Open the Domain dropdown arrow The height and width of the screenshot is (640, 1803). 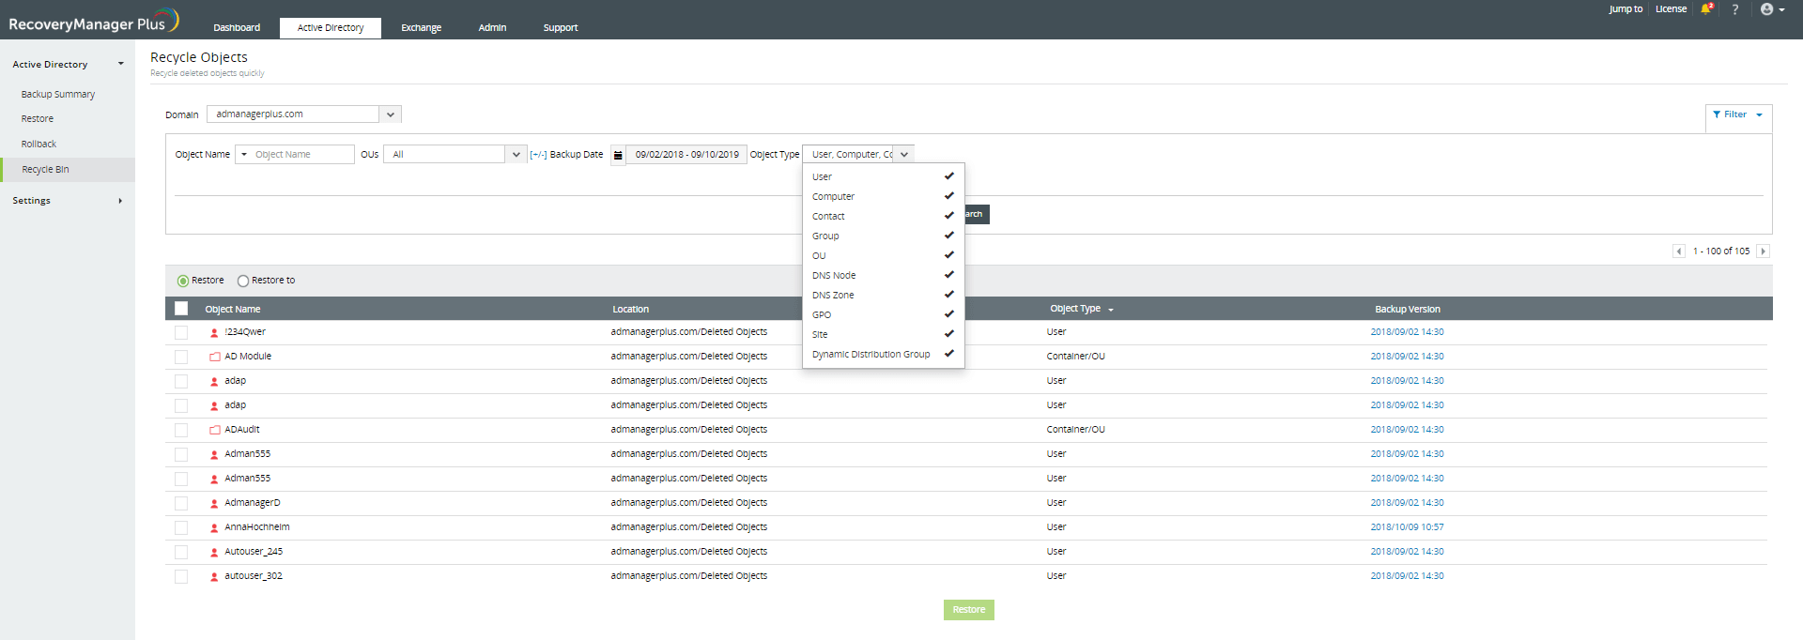pos(391,114)
